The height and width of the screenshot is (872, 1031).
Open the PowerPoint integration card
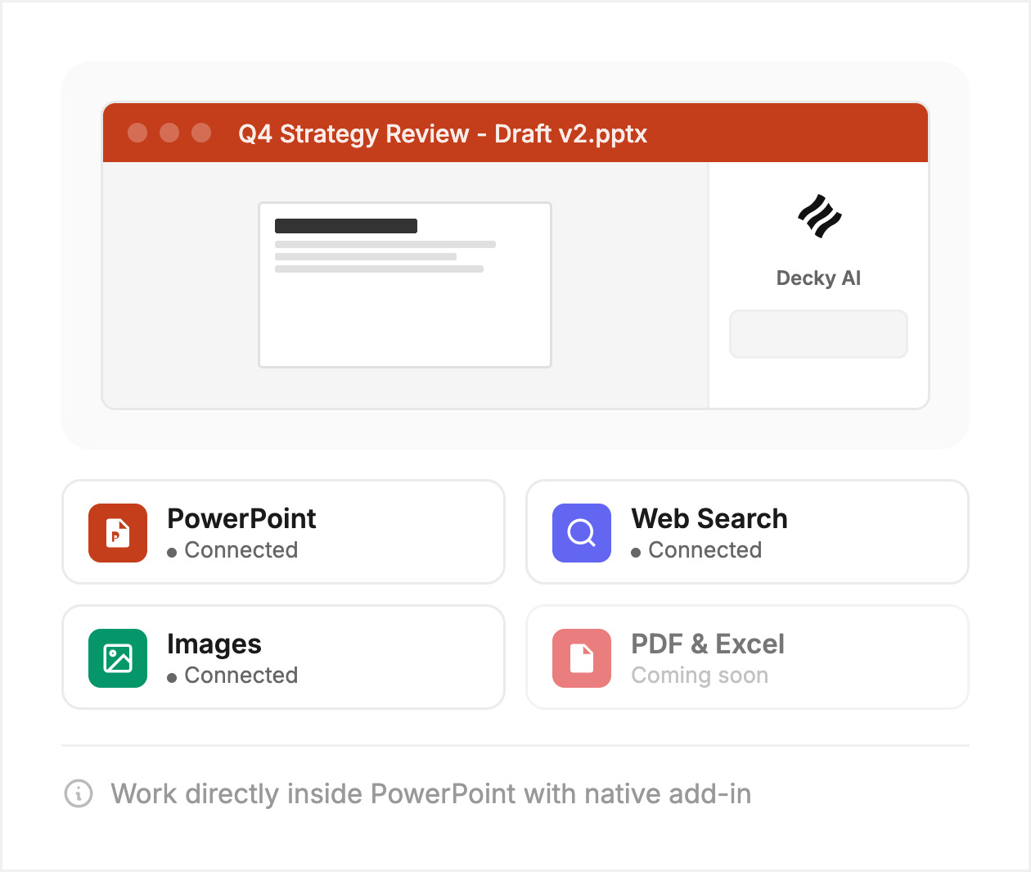(x=283, y=532)
